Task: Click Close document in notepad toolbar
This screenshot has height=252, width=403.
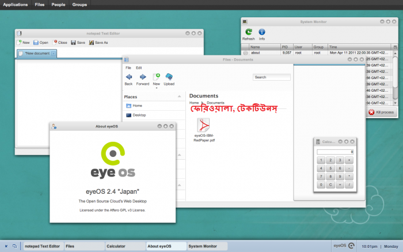Action: coord(60,43)
